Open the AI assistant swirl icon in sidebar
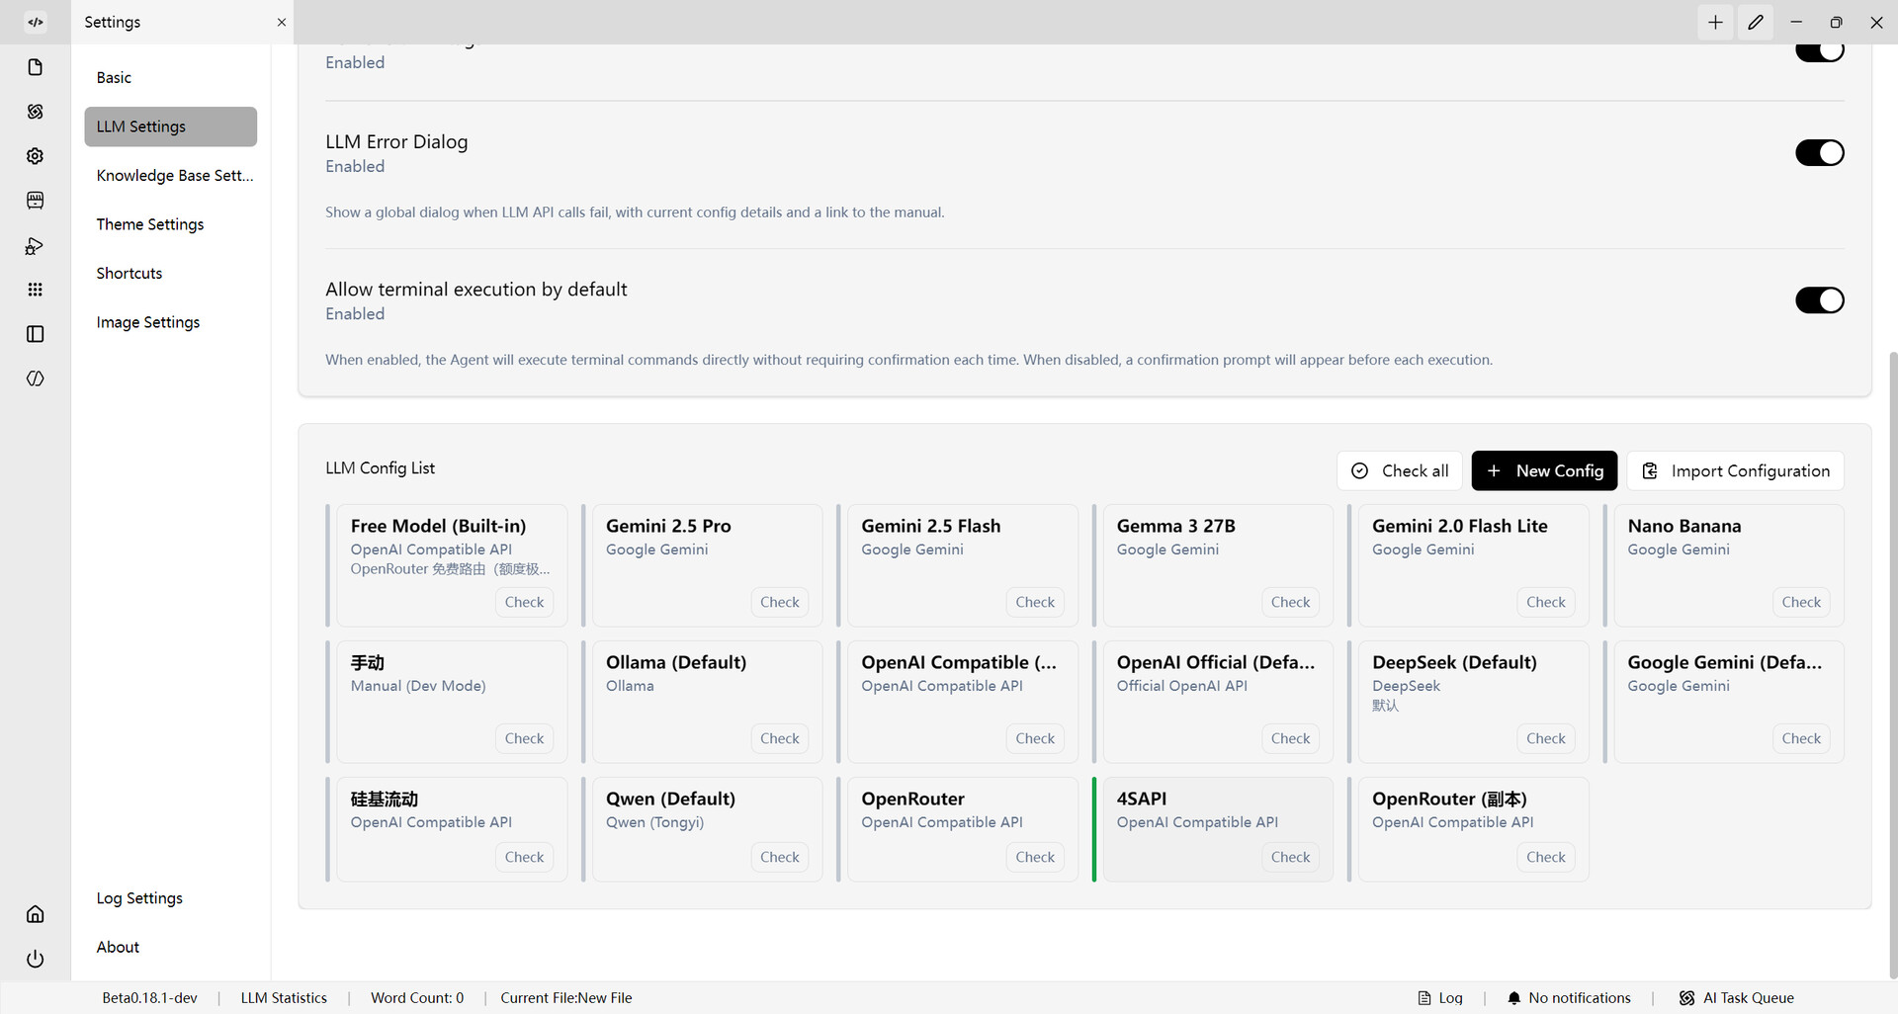Image resolution: width=1898 pixels, height=1014 pixels. [36, 112]
